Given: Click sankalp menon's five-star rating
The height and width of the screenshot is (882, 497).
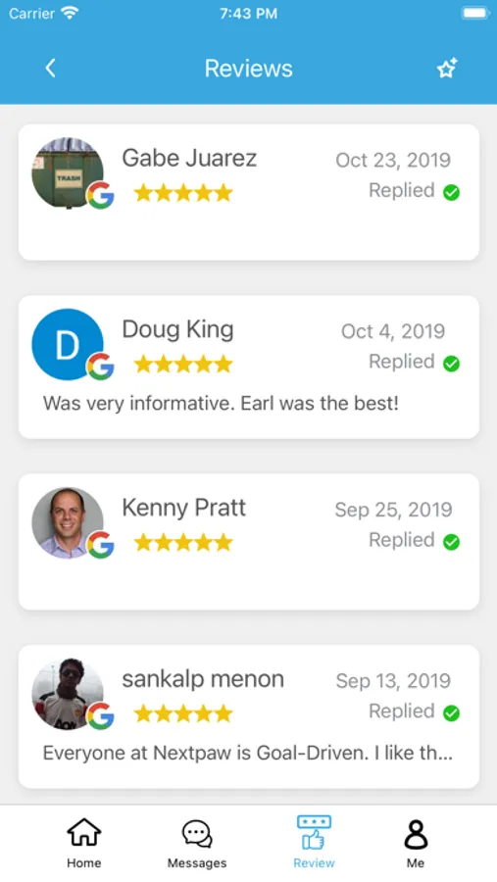Looking at the screenshot, I should (x=183, y=713).
